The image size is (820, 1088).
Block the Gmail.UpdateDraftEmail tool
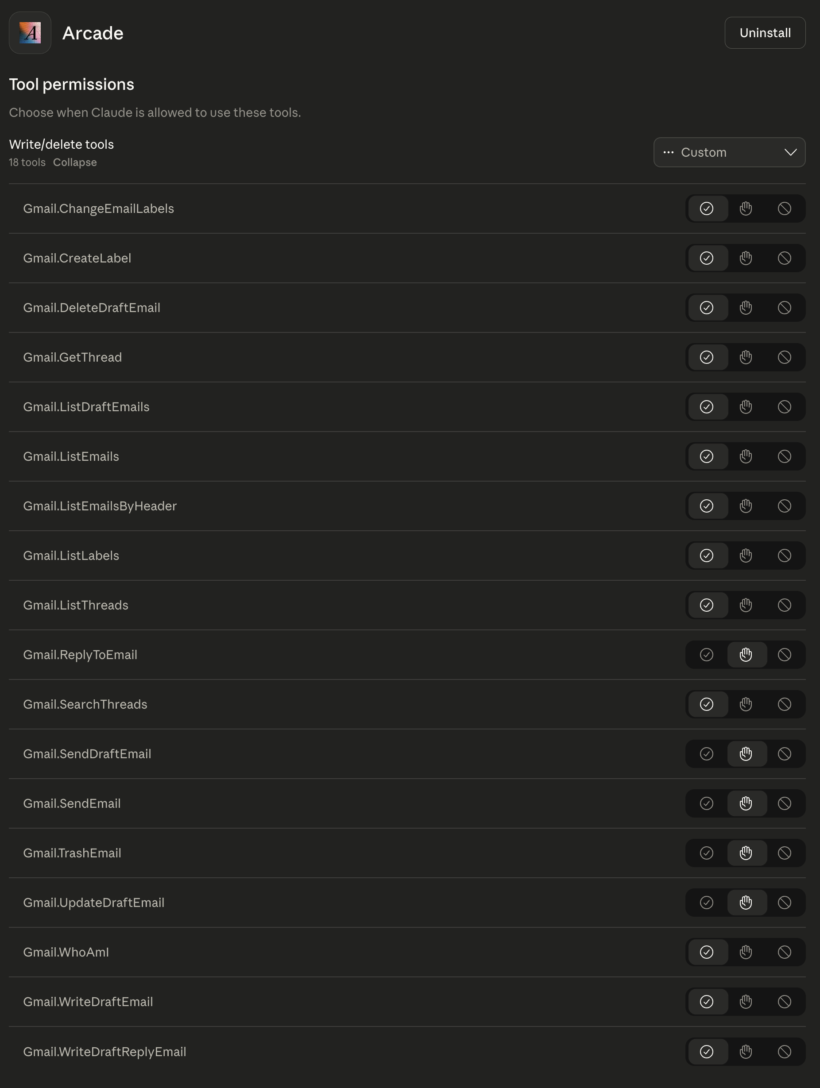point(784,903)
